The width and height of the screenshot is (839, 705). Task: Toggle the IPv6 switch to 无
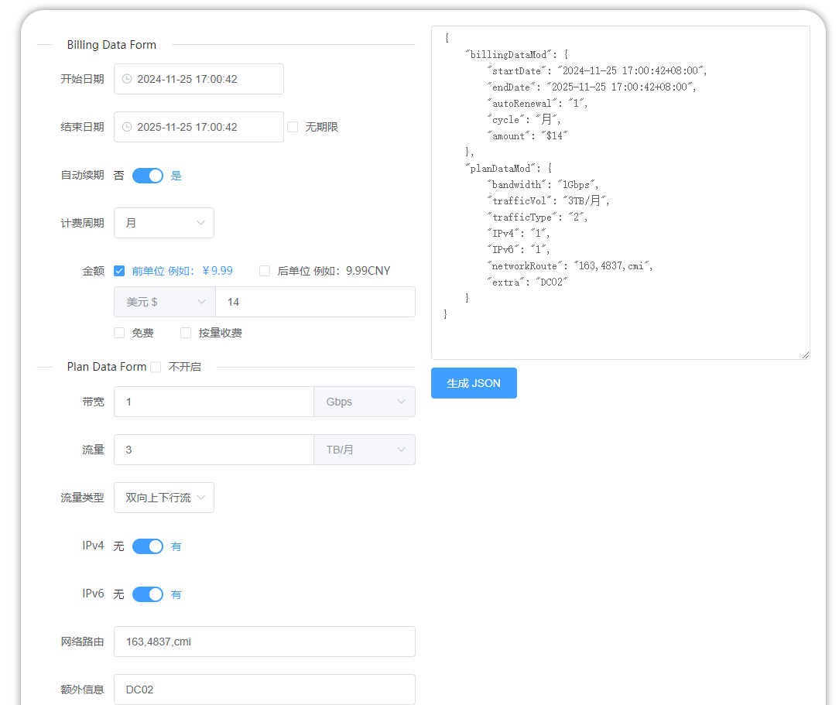pos(148,594)
